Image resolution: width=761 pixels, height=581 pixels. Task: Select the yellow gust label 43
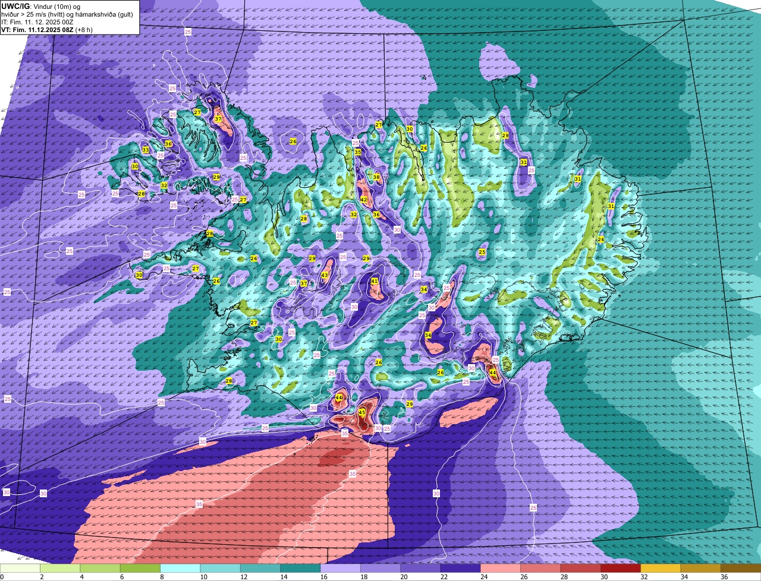point(325,275)
